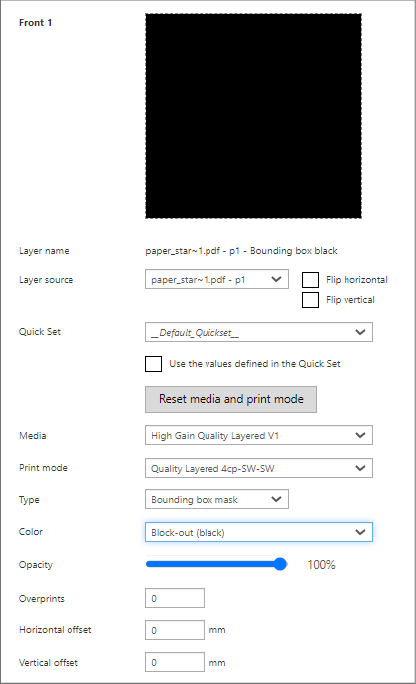Viewport: 416px width, 684px height.
Task: Click the black layer preview thumbnail
Action: 253,116
